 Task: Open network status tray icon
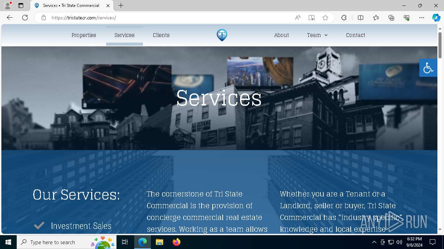tap(391, 242)
